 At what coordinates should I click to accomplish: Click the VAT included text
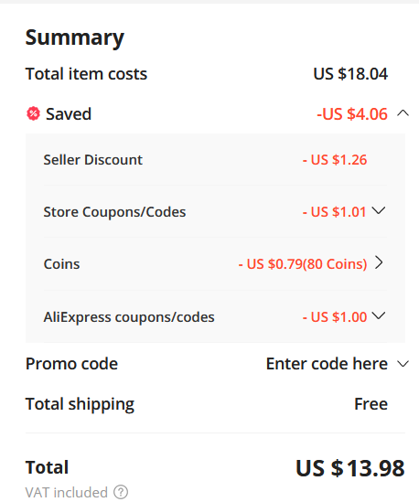tap(67, 492)
